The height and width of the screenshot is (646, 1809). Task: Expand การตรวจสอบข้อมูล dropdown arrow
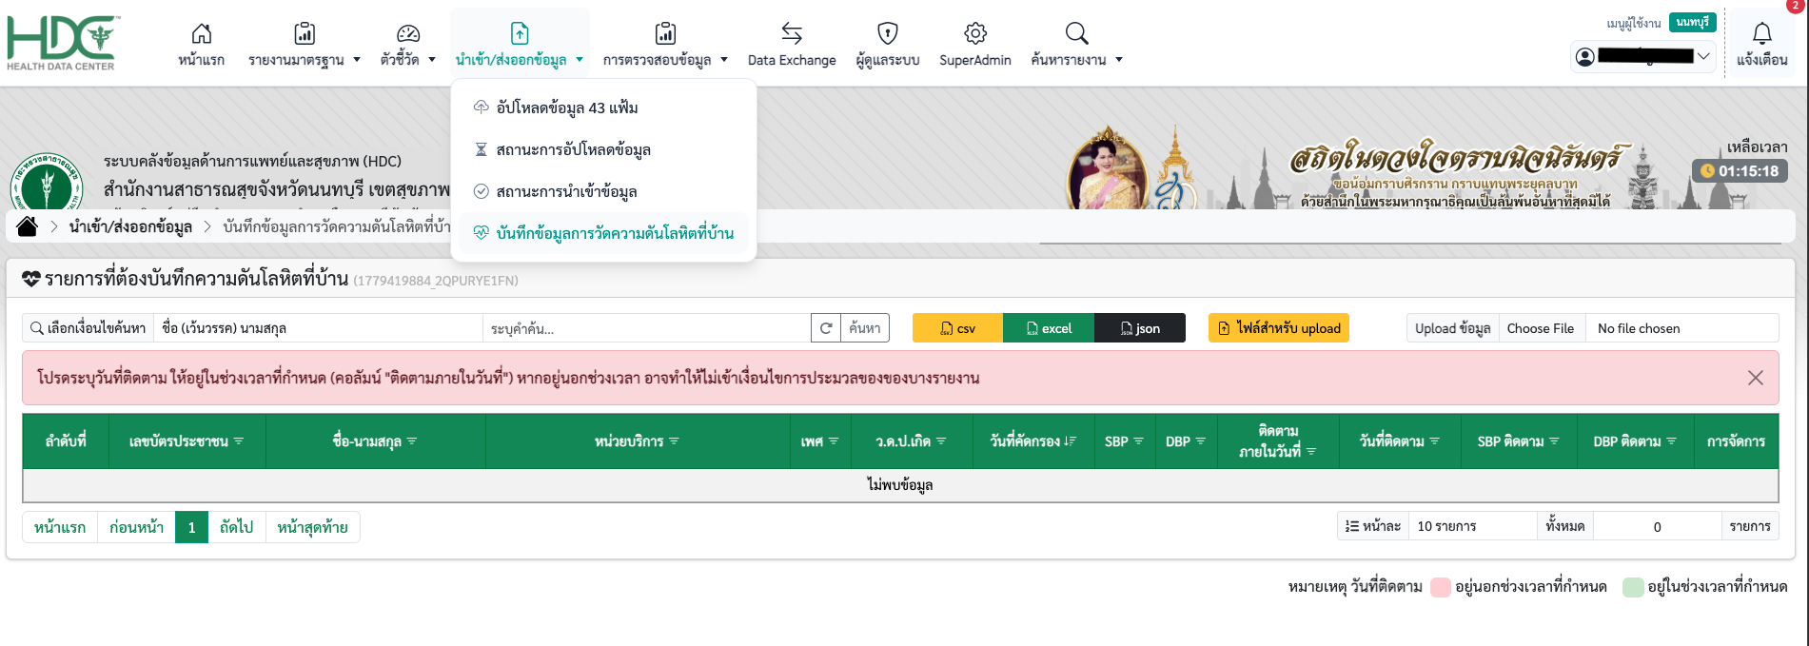click(x=724, y=60)
